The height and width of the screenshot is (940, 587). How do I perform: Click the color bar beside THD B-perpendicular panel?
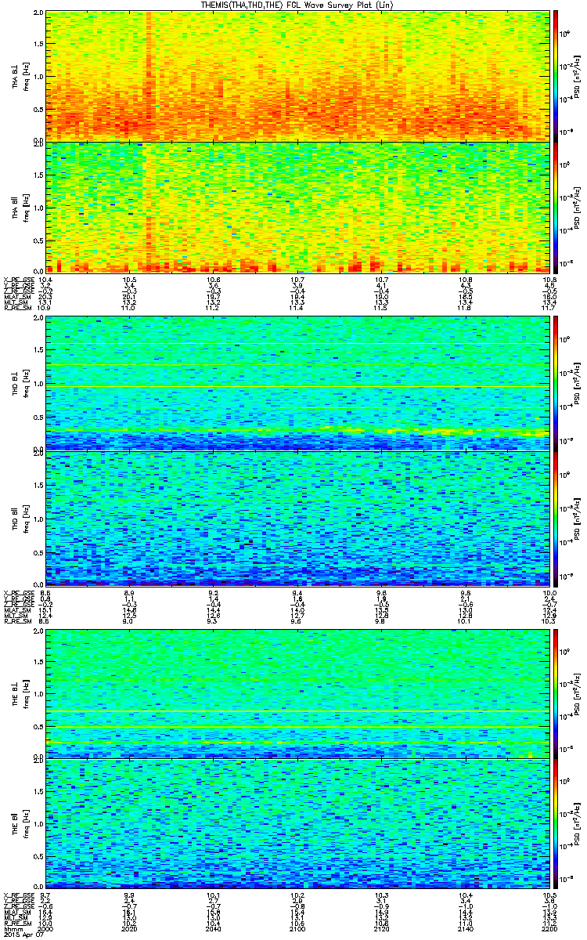click(x=556, y=383)
